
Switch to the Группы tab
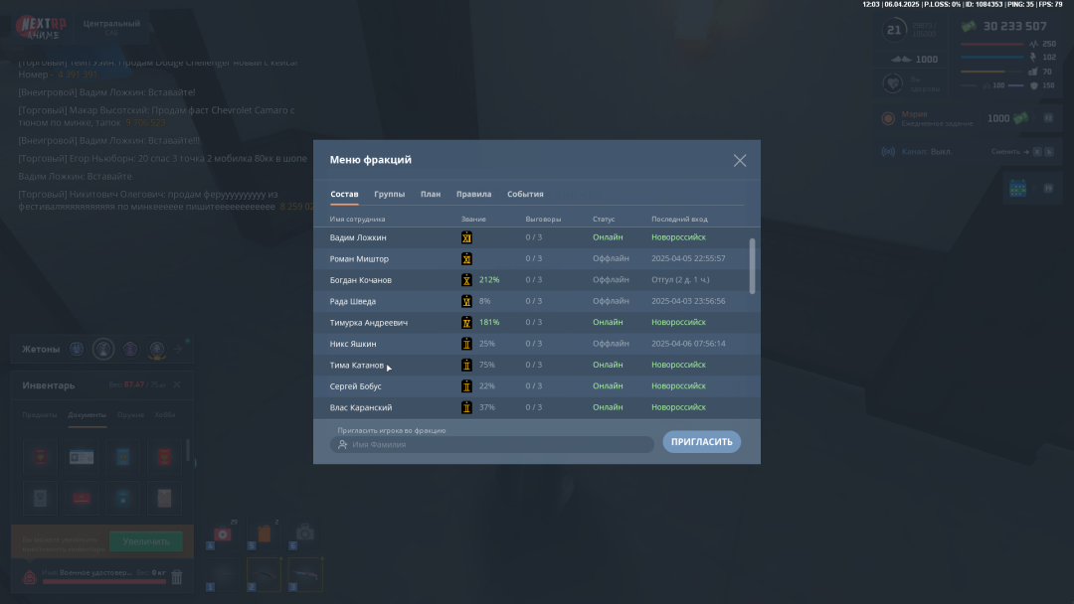pyautogui.click(x=389, y=194)
